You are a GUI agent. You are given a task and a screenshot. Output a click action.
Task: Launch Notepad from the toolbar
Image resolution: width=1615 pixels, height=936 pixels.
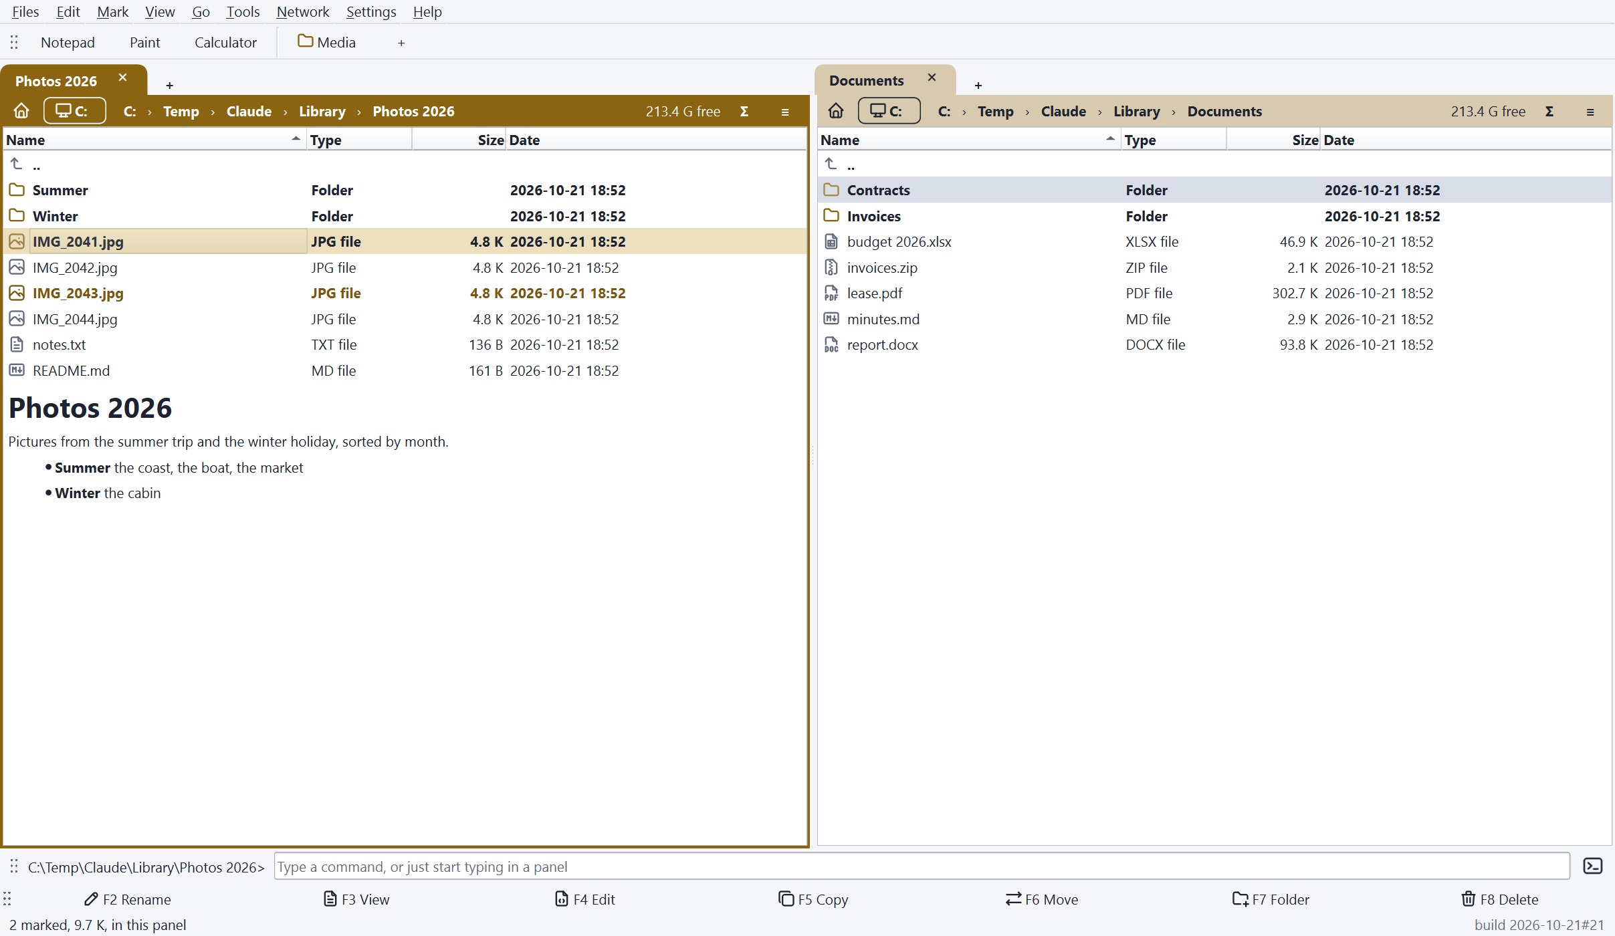68,42
